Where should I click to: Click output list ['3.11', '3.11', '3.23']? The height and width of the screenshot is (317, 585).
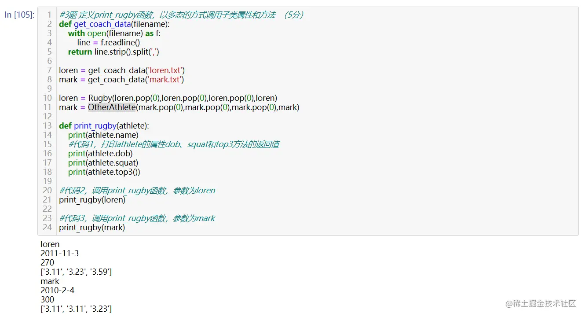(76, 309)
